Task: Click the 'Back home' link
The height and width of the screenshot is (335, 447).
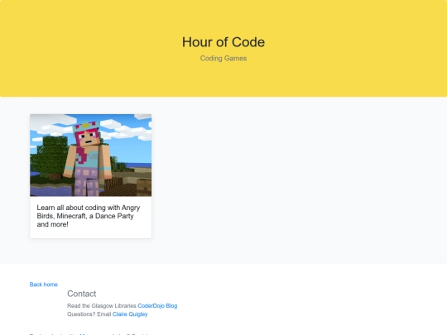Action: coord(44,285)
